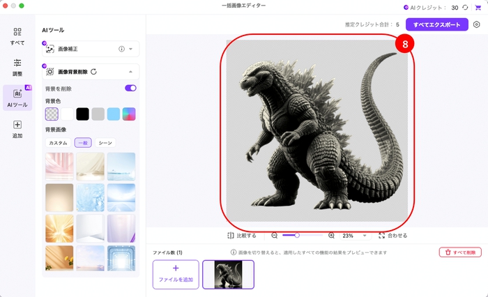The width and height of the screenshot is (488, 297).
Task: Expand the 画像補正 dropdown arrow
Action: pyautogui.click(x=131, y=49)
